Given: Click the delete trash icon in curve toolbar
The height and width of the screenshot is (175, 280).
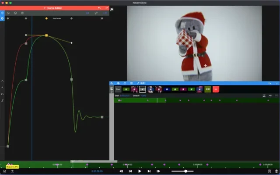Looking at the screenshot, I should point(22,13).
